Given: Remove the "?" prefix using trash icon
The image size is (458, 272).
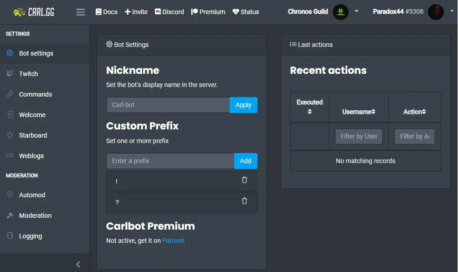Looking at the screenshot, I should pos(244,201).
